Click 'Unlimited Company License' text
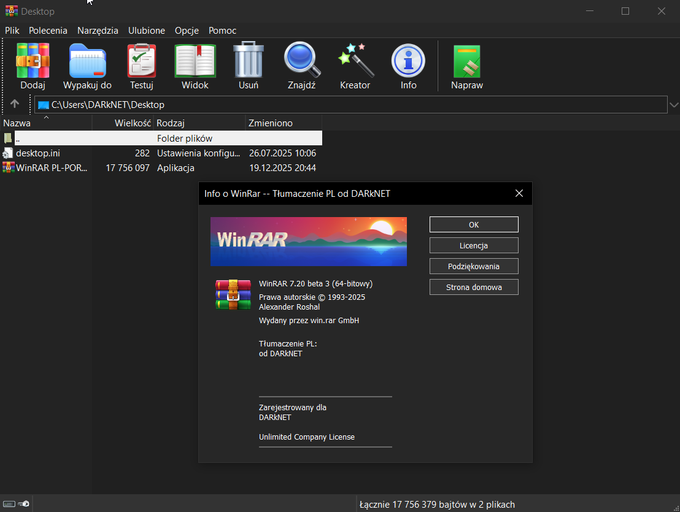This screenshot has height=512, width=680. tap(307, 437)
